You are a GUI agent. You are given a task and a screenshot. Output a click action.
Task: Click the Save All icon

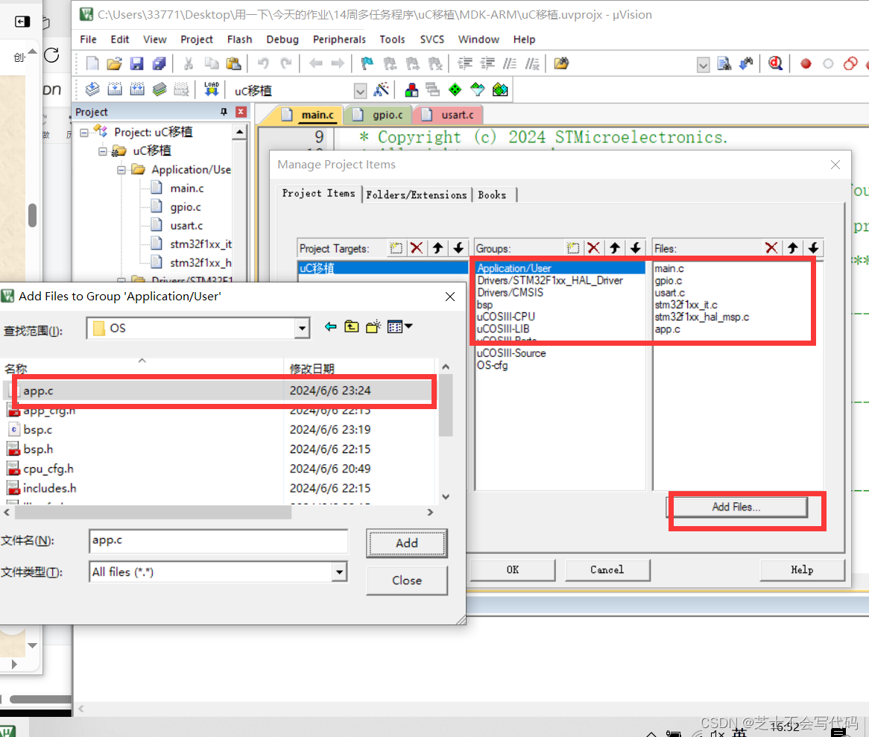coord(159,63)
